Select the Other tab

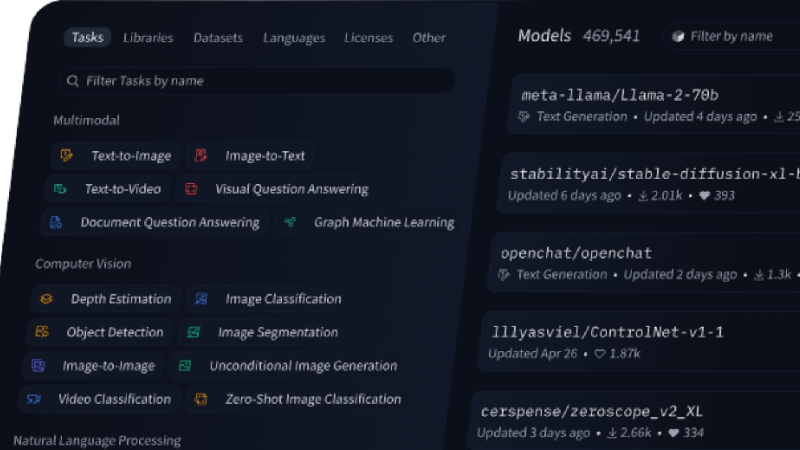pyautogui.click(x=429, y=37)
